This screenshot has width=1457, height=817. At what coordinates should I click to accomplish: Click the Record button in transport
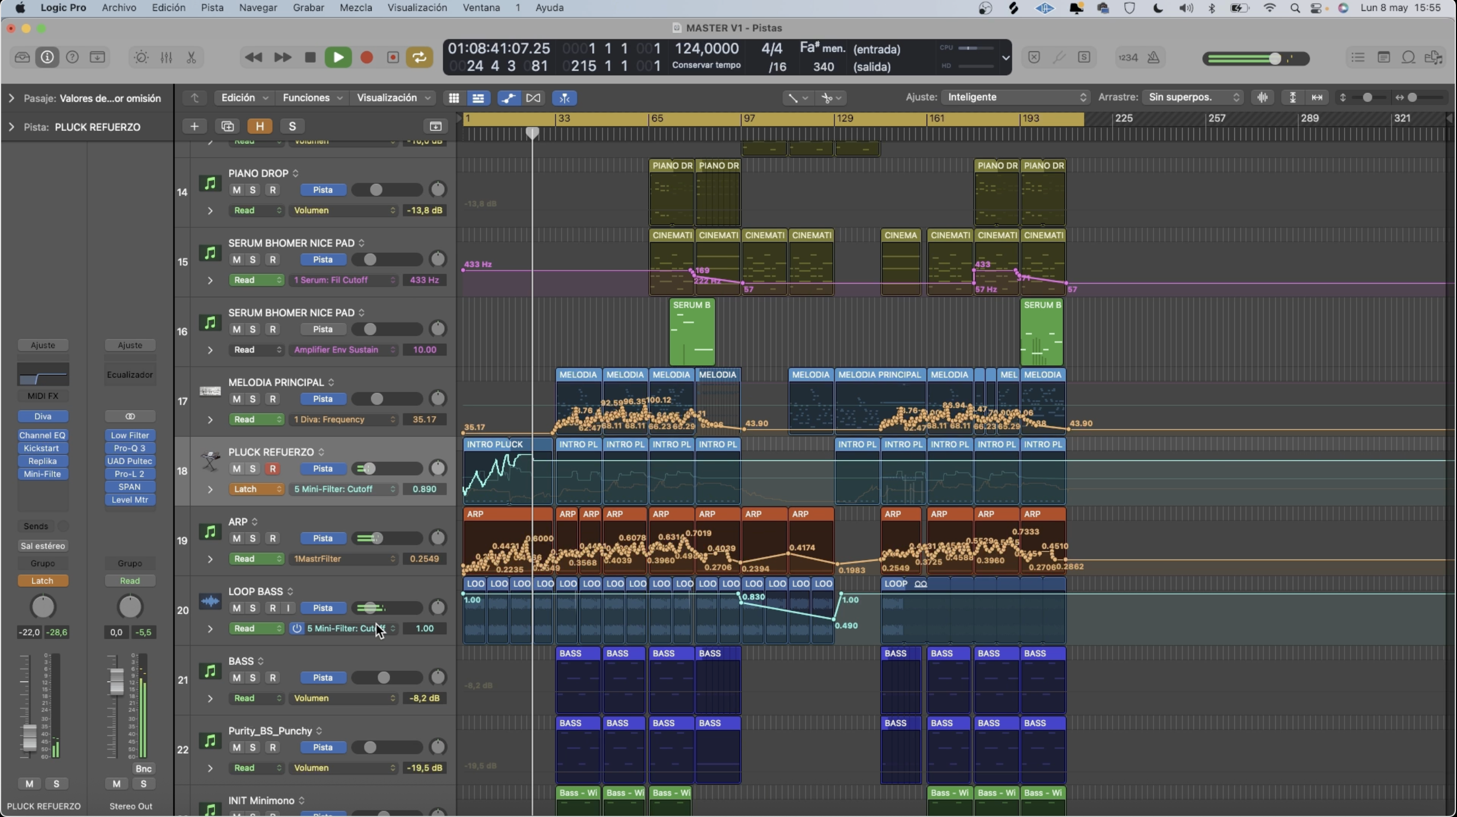tap(367, 57)
